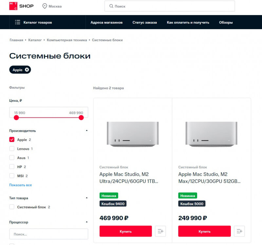Enable the MSI manufacturer filter
Image resolution: width=262 pixels, height=245 pixels.
point(12,176)
